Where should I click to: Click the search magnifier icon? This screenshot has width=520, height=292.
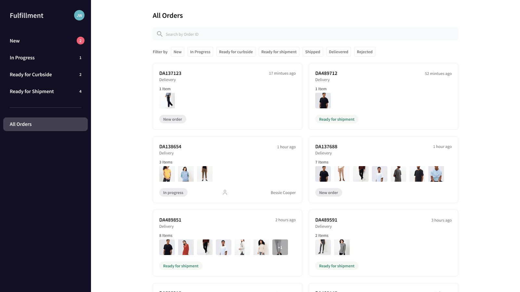coord(160,34)
